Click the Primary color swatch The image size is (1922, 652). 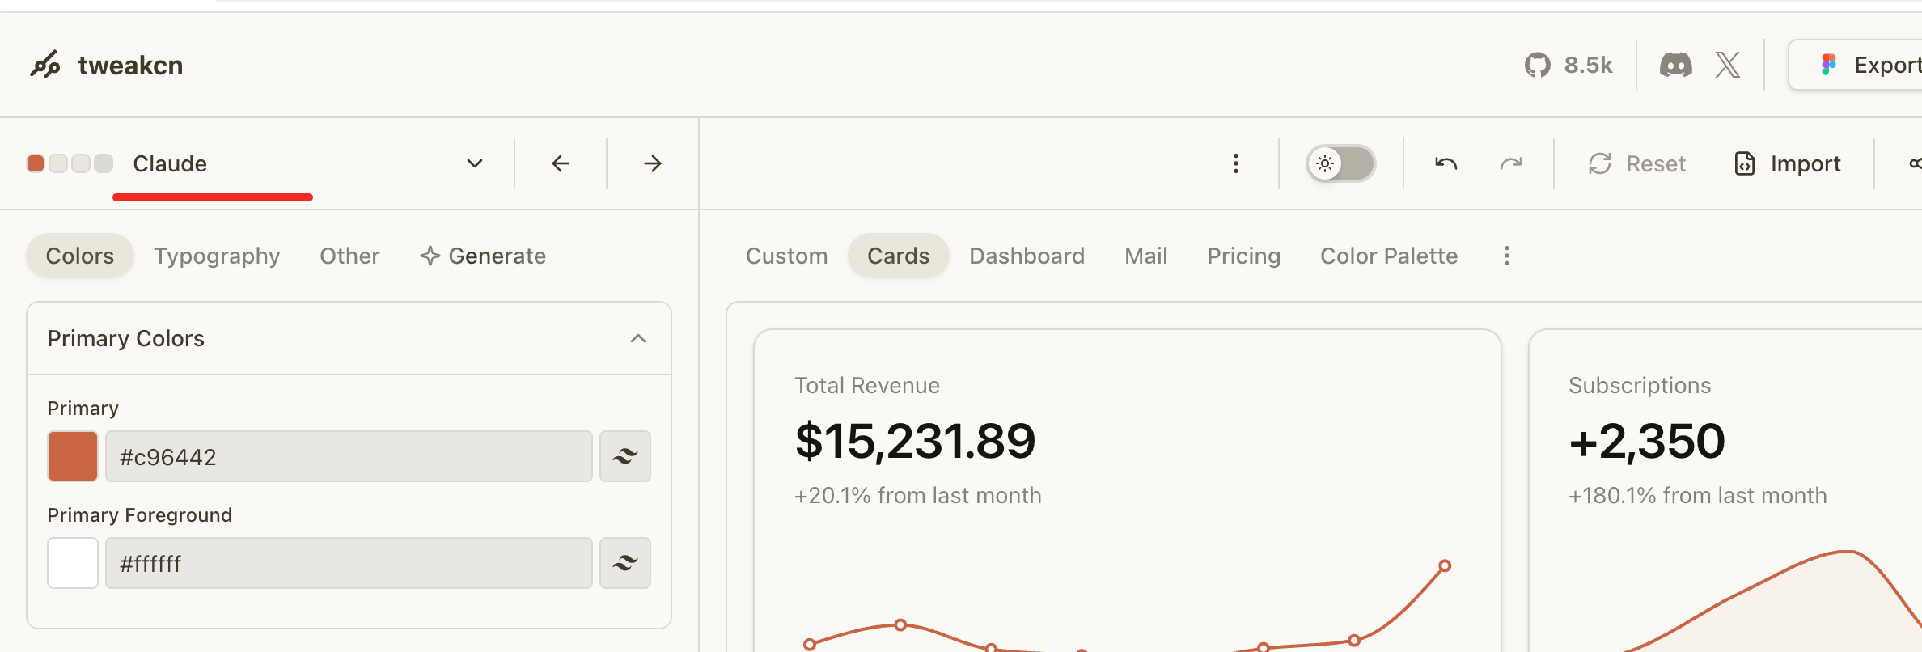click(73, 456)
